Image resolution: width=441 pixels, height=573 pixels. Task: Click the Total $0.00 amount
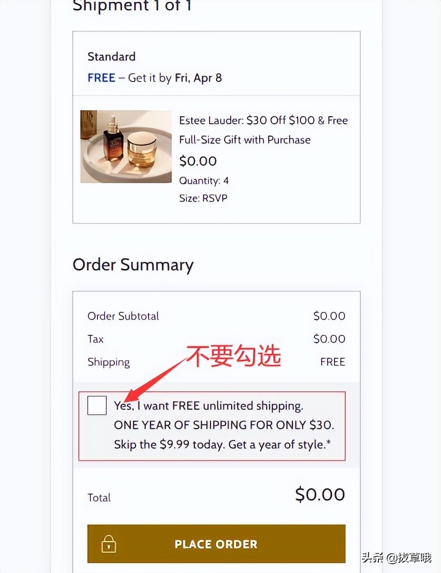320,495
